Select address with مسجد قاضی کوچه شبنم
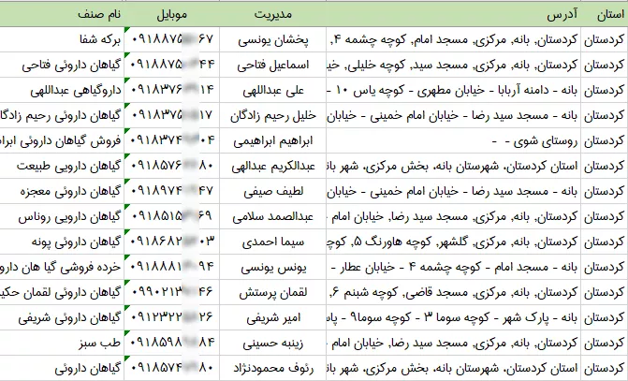The width and height of the screenshot is (628, 381). coord(453,292)
